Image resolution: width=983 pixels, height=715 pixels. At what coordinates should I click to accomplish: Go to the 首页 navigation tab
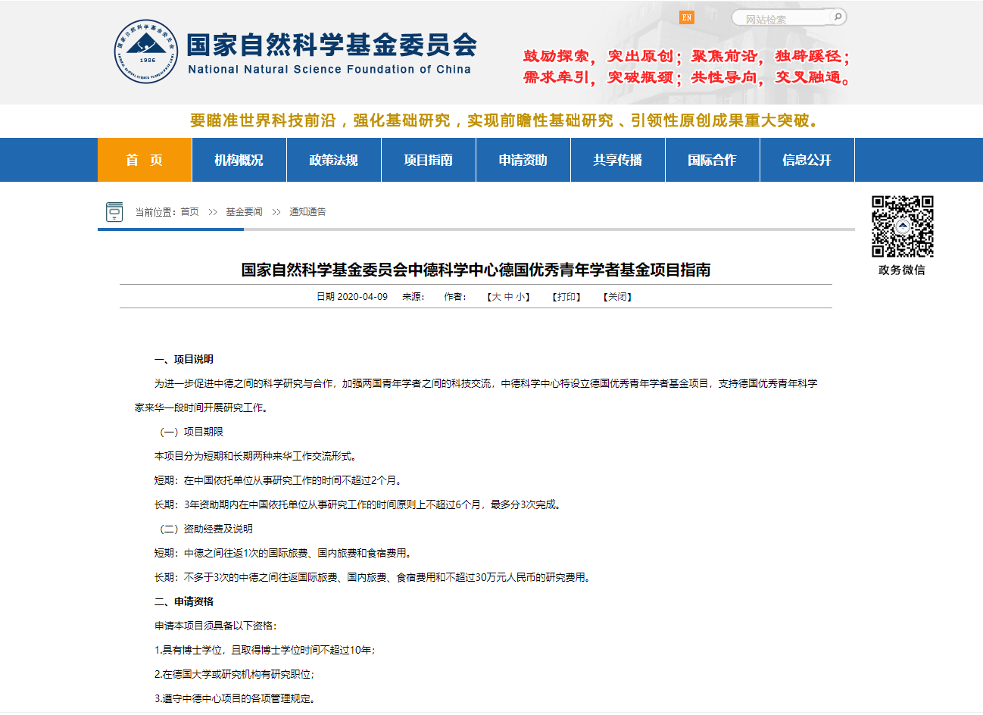(x=145, y=160)
